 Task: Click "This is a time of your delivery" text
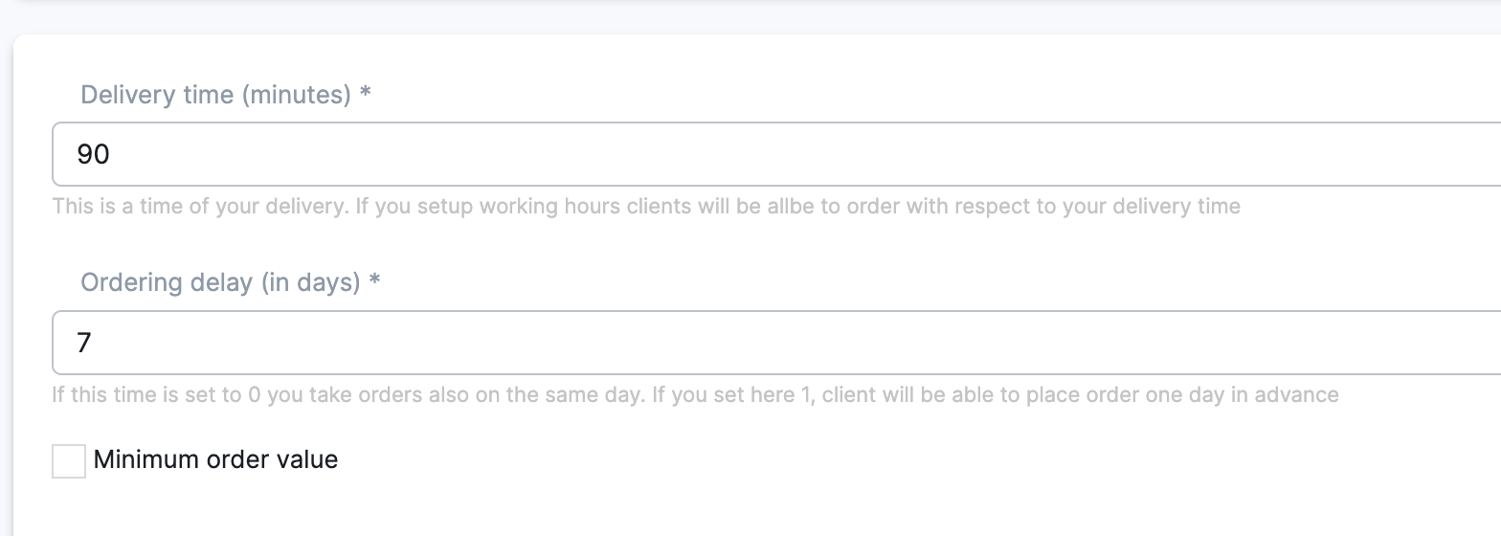199,207
